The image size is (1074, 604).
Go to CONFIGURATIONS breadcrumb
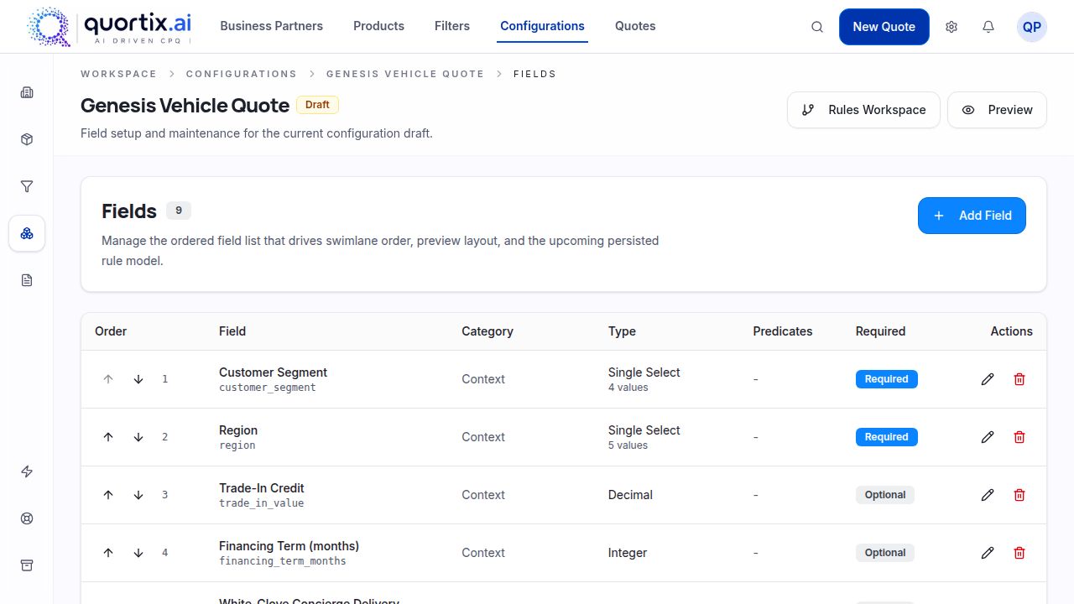pos(242,74)
